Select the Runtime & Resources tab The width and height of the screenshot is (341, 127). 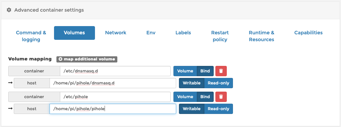pyautogui.click(x=262, y=36)
